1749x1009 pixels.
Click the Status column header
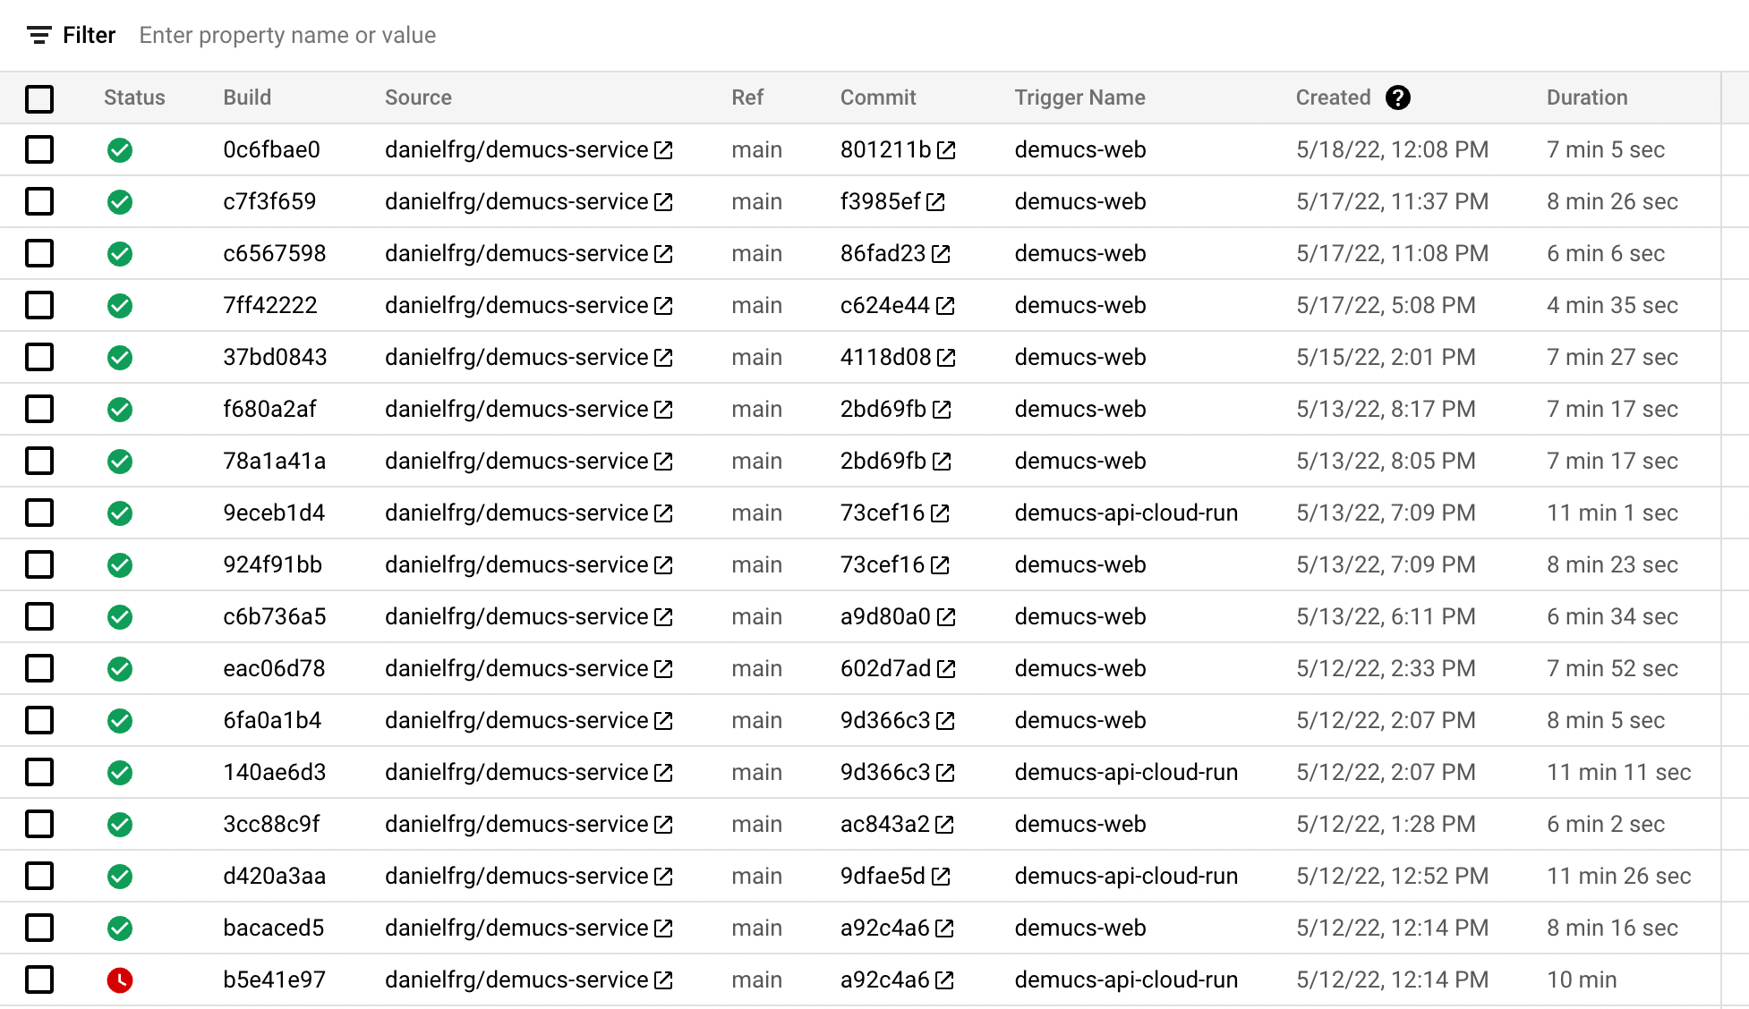click(134, 98)
